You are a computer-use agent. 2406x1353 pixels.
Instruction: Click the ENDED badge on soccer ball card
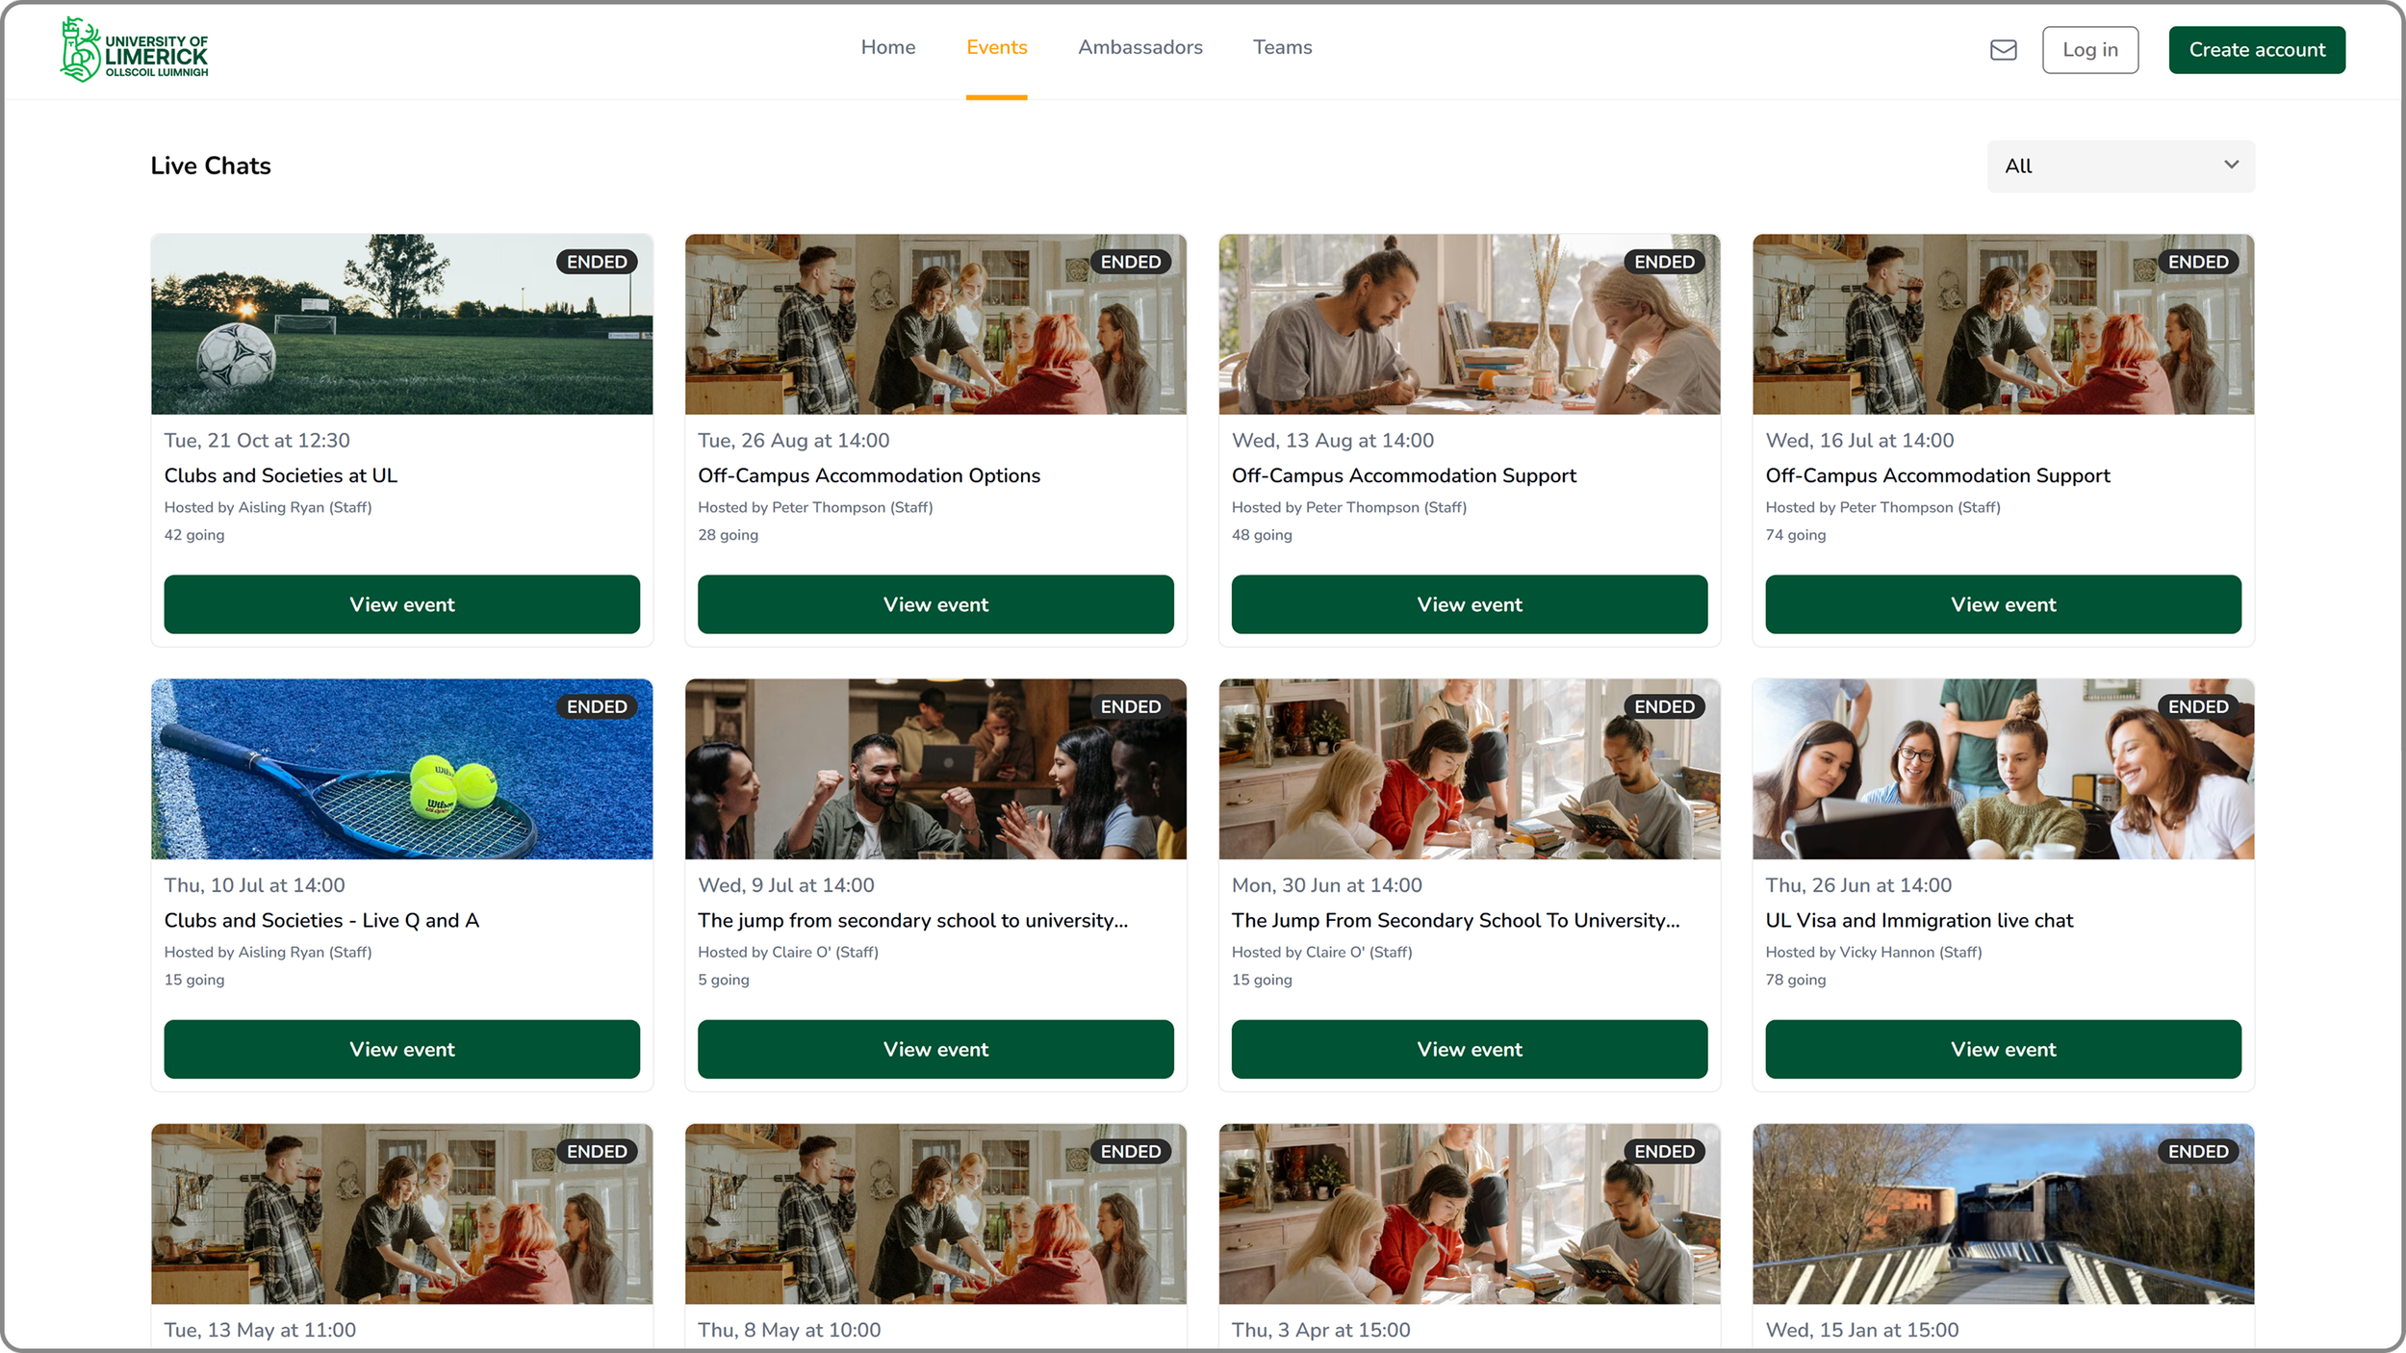click(x=596, y=262)
